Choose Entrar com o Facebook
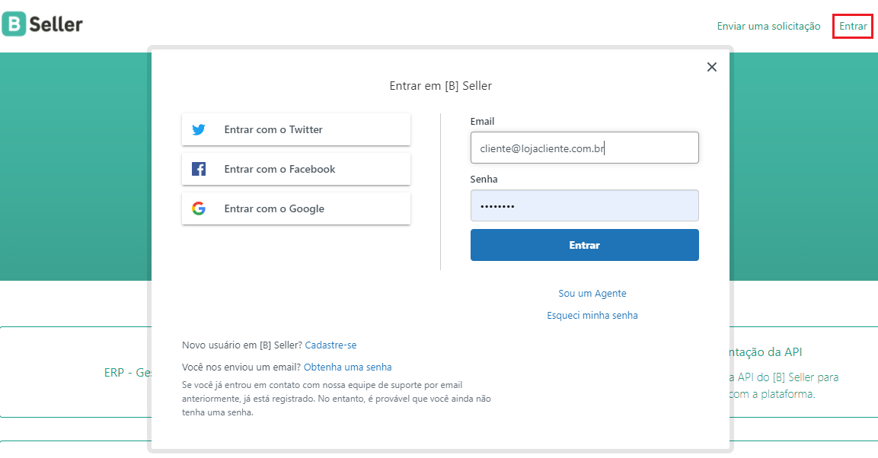The width and height of the screenshot is (878, 458). (x=296, y=169)
